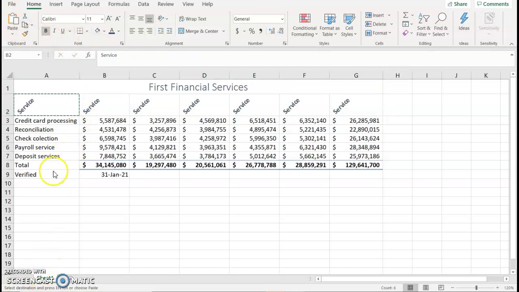Open the File tab

pyautogui.click(x=12, y=4)
